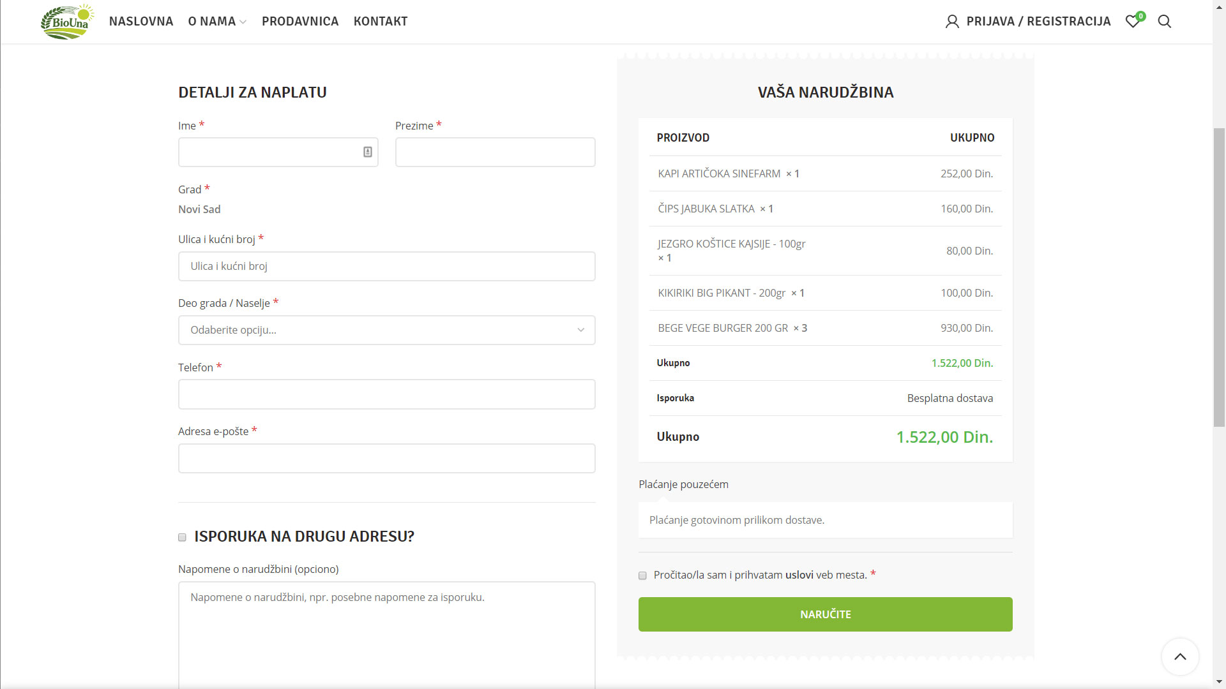
Task: Click Prijava / Registracija link
Action: (x=1038, y=22)
